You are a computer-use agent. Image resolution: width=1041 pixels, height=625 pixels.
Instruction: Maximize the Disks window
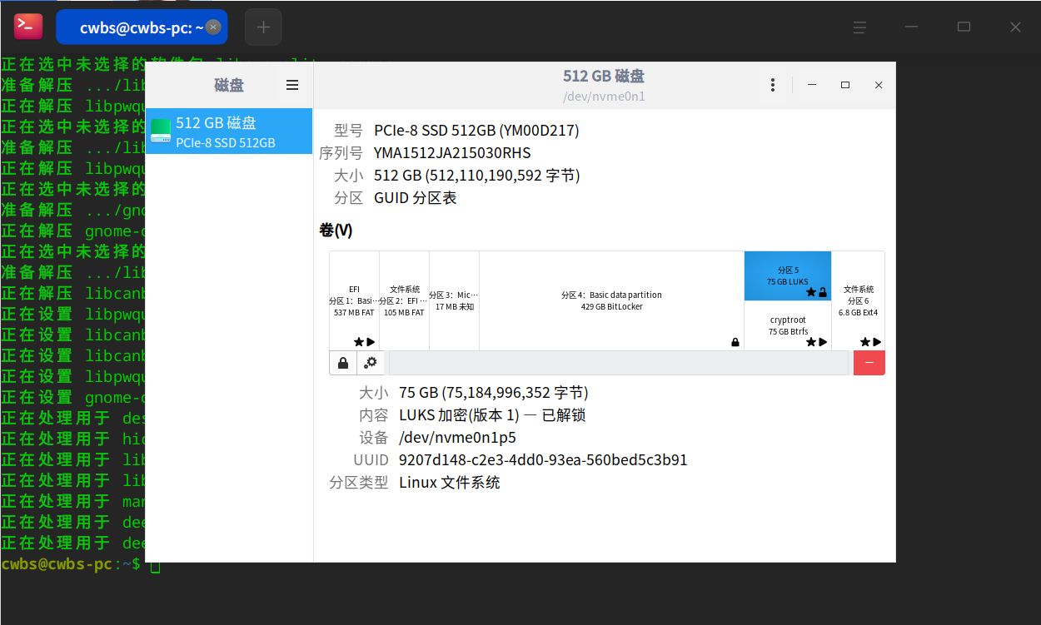(x=845, y=85)
